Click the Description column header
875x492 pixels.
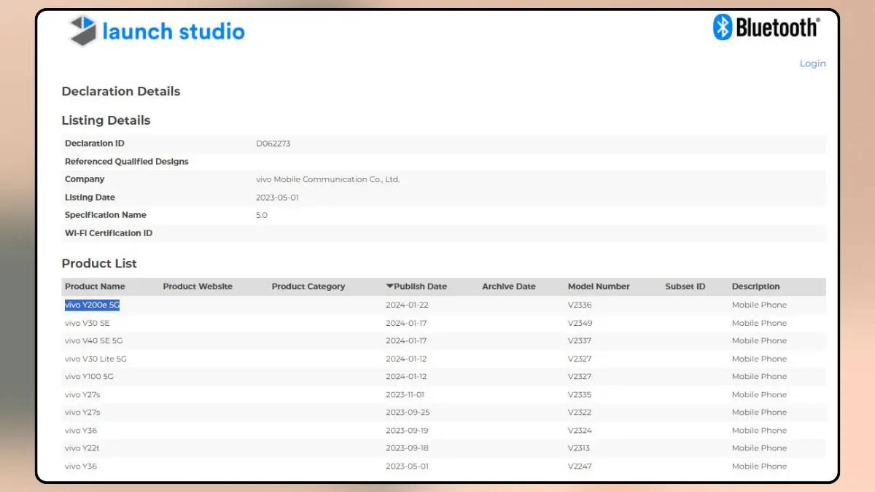click(x=756, y=286)
